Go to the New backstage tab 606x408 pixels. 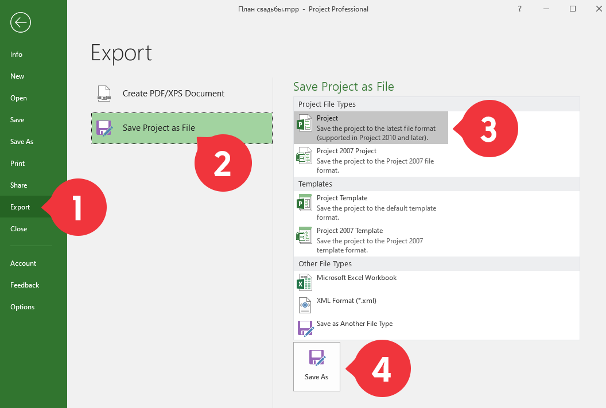(x=34, y=76)
